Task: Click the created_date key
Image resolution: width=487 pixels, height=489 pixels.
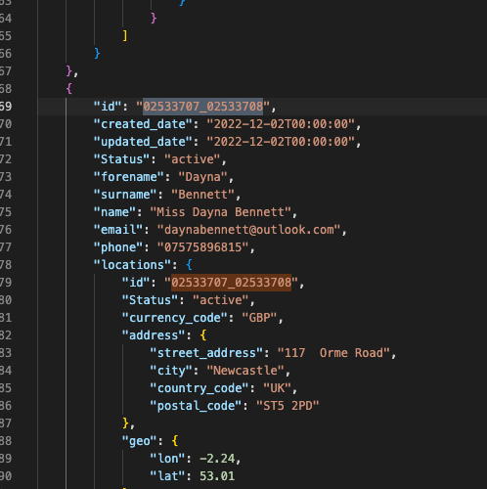Action: pyautogui.click(x=143, y=124)
